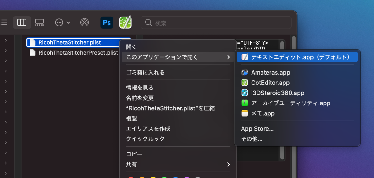Compress with “RicohThetaStitcher.plist”を圧縮 entry

point(178,108)
